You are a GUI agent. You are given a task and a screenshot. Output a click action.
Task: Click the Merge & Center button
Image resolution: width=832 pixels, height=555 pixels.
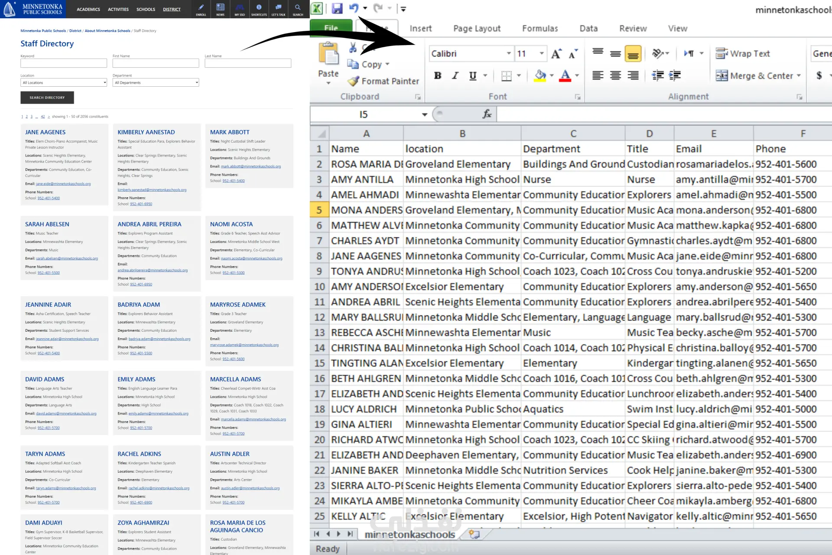click(754, 76)
